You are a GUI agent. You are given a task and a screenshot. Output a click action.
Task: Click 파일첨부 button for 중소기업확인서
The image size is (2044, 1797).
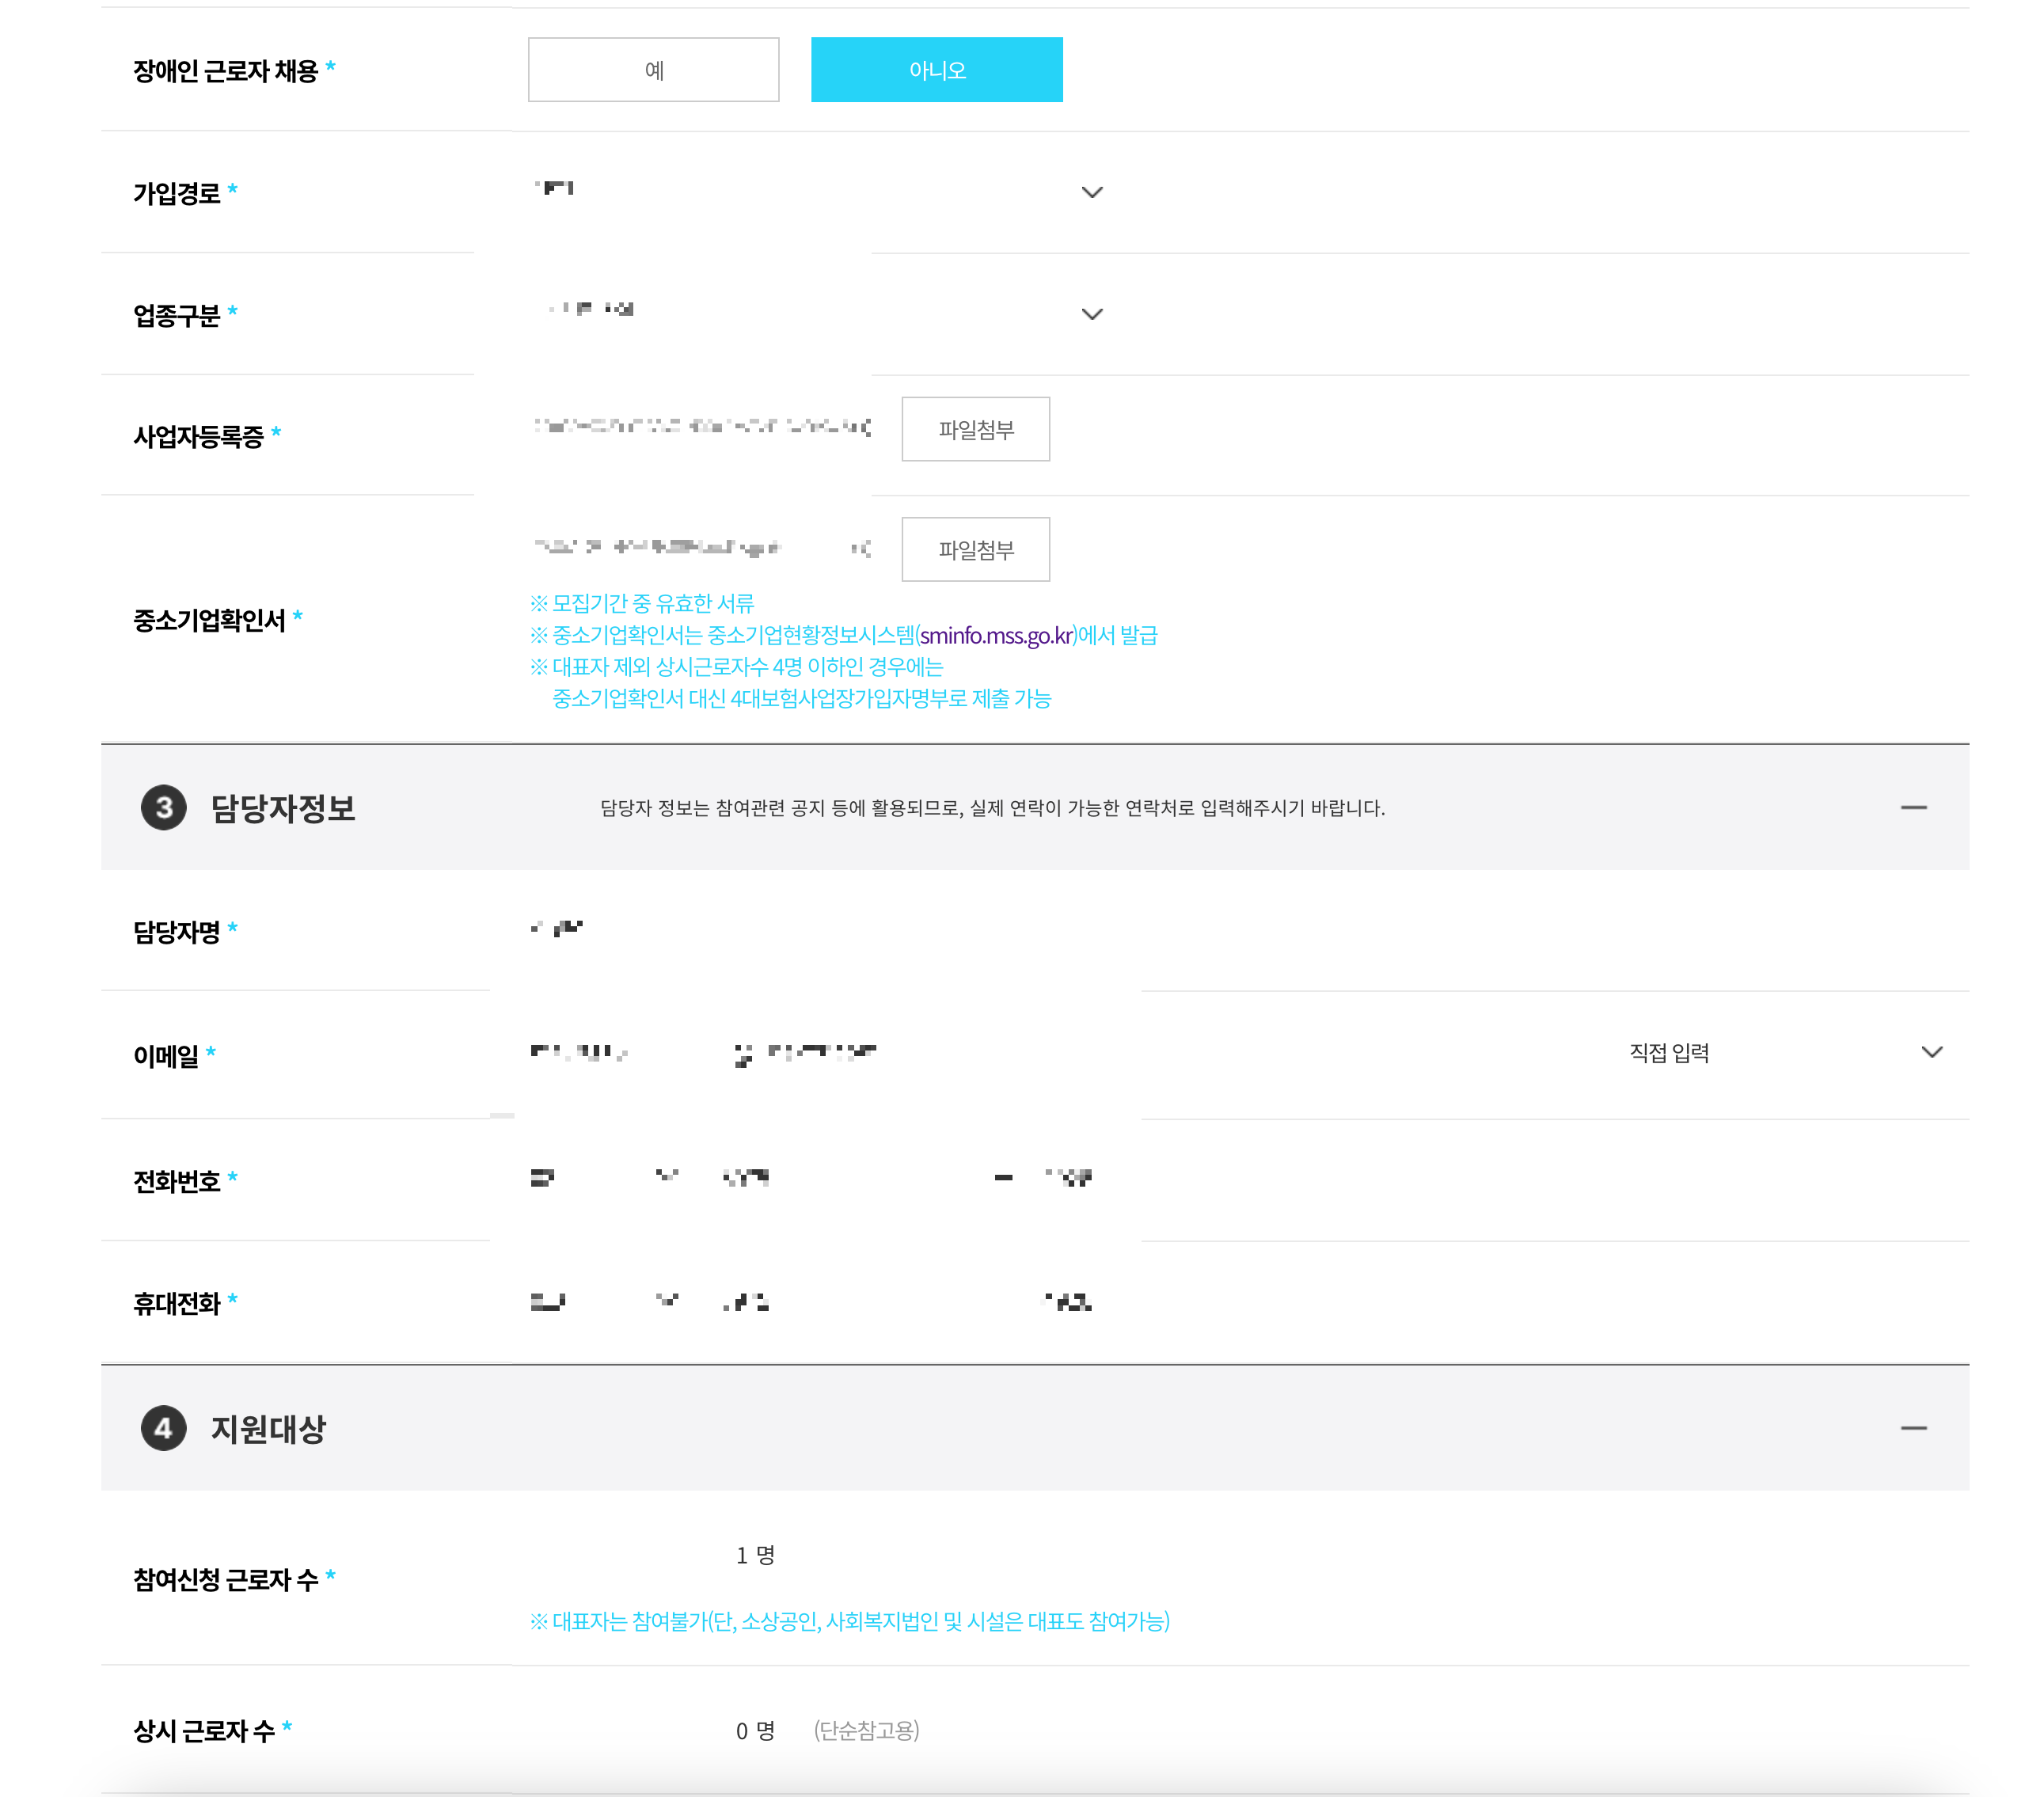(975, 549)
